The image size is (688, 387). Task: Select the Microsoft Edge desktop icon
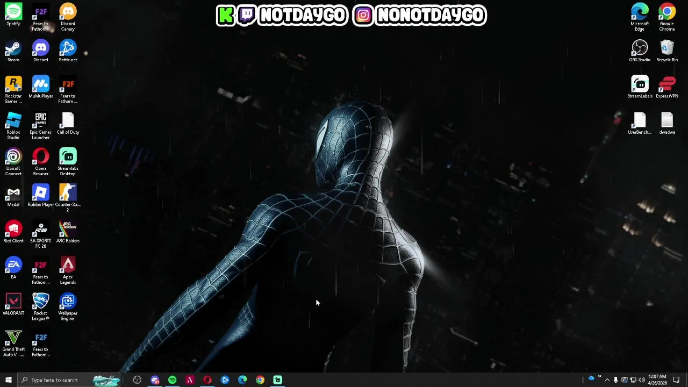coord(640,17)
